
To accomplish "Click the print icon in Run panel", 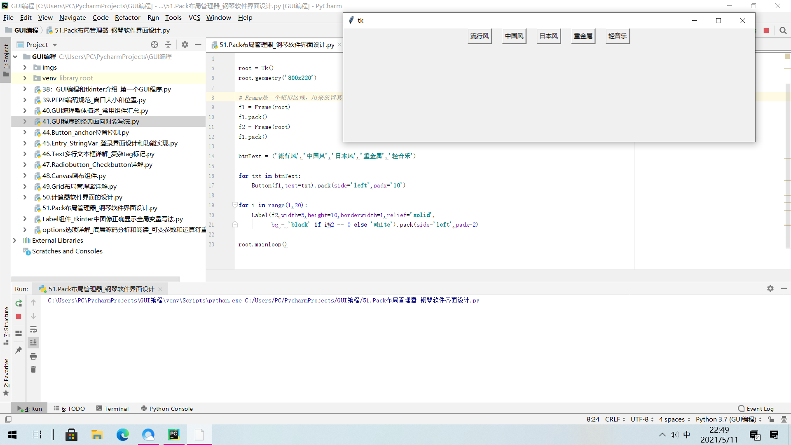I will coord(33,356).
